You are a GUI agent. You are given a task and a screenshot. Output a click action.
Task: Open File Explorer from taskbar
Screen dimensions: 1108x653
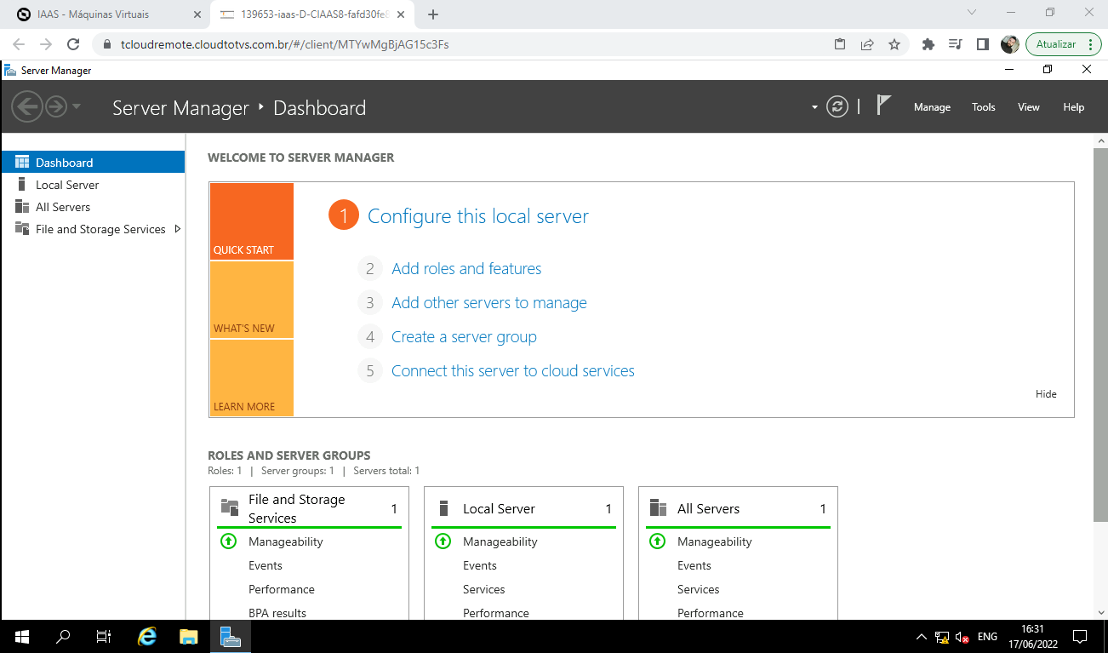[188, 636]
